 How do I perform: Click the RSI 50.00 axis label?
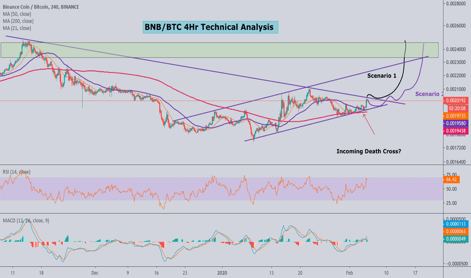pyautogui.click(x=451, y=189)
